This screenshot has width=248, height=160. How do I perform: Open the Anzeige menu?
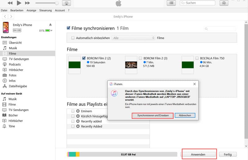[31, 10]
